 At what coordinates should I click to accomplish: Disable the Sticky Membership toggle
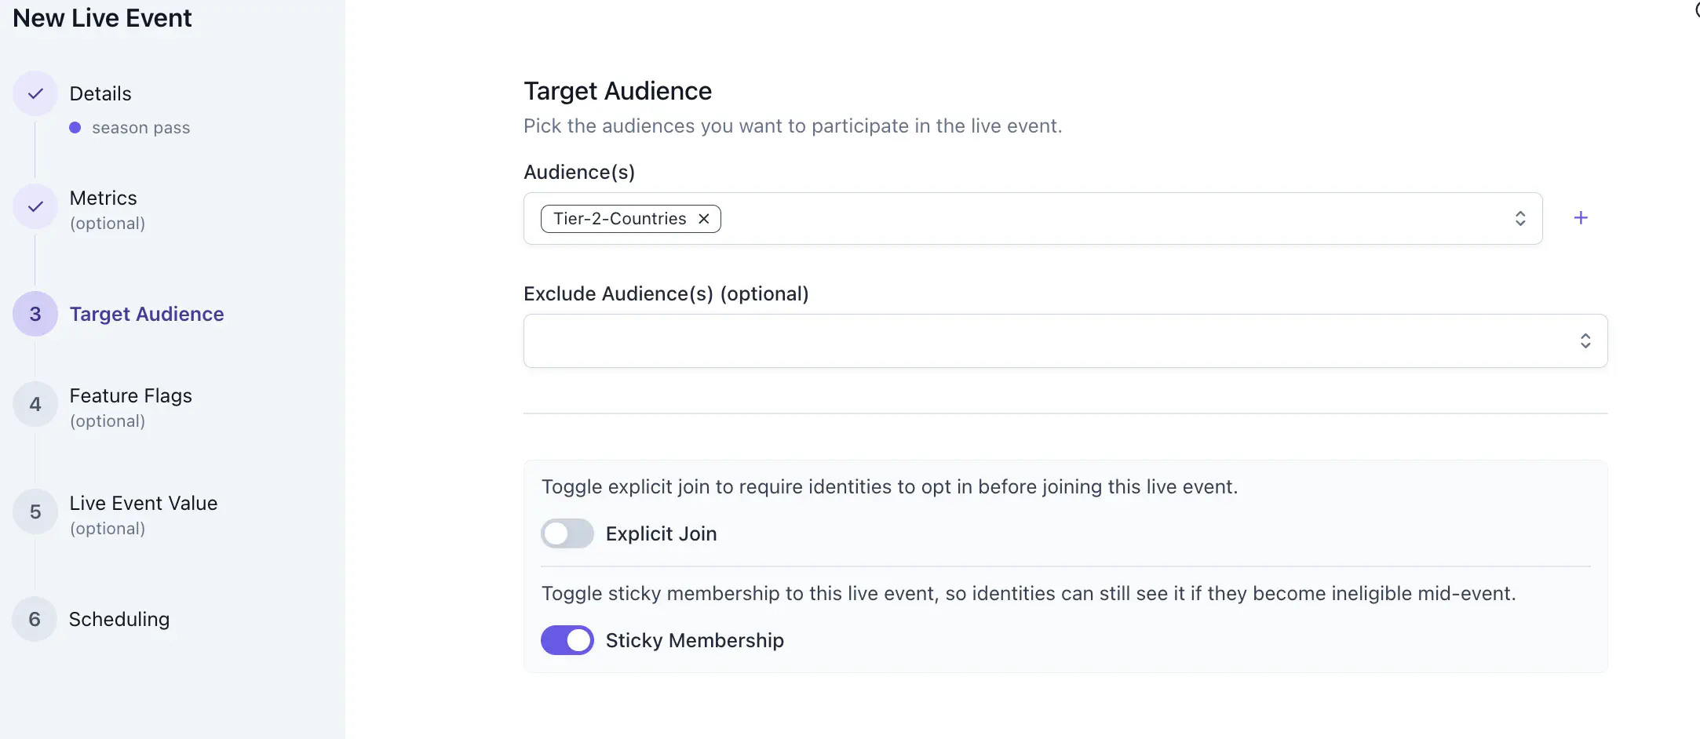567,640
